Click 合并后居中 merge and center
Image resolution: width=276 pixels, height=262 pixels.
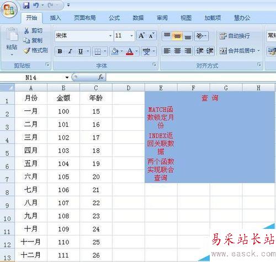(237, 51)
